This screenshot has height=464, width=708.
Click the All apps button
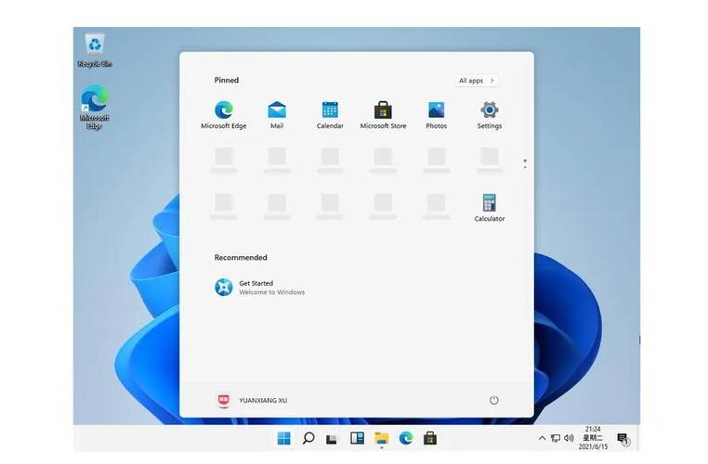click(477, 80)
